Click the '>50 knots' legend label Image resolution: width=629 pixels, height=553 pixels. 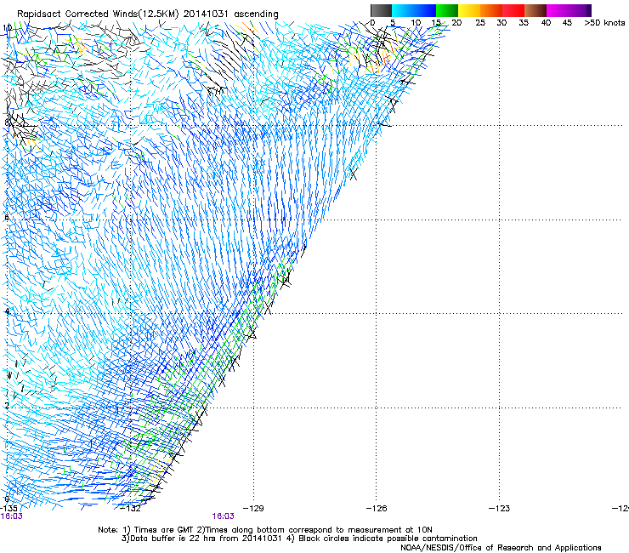604,22
